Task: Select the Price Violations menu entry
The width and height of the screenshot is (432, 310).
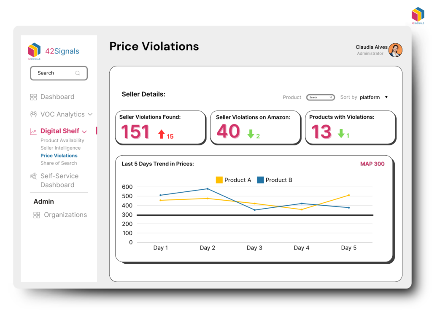Action: pyautogui.click(x=59, y=156)
